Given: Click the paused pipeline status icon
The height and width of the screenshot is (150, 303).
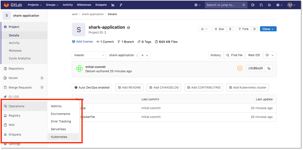Looking at the screenshot, I should point(240,68).
